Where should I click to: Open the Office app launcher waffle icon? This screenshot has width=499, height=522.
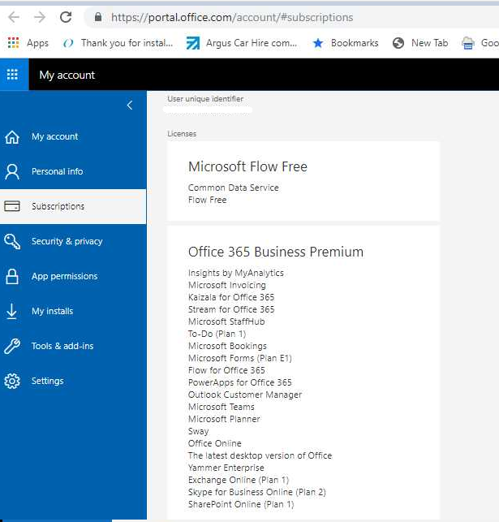[x=13, y=75]
